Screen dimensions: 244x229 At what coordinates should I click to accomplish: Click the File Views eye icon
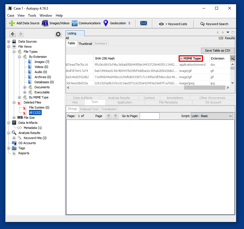pos(14,47)
